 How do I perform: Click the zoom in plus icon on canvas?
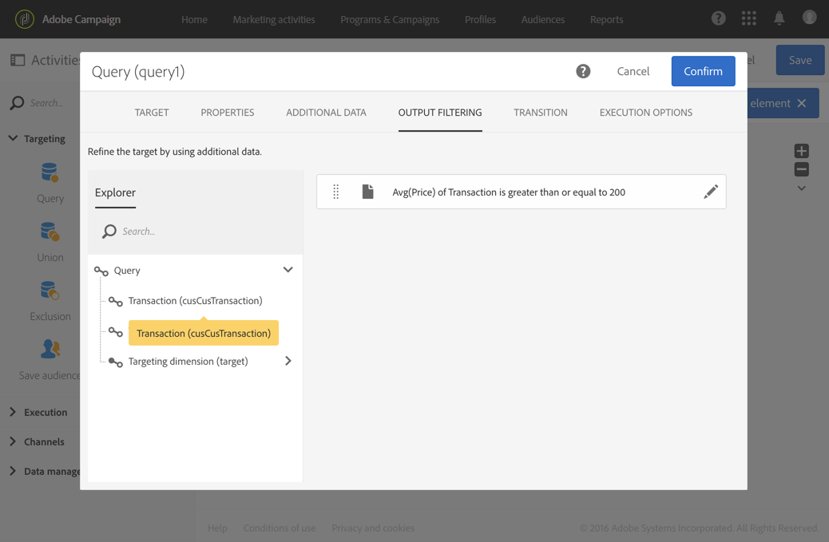pyautogui.click(x=801, y=151)
